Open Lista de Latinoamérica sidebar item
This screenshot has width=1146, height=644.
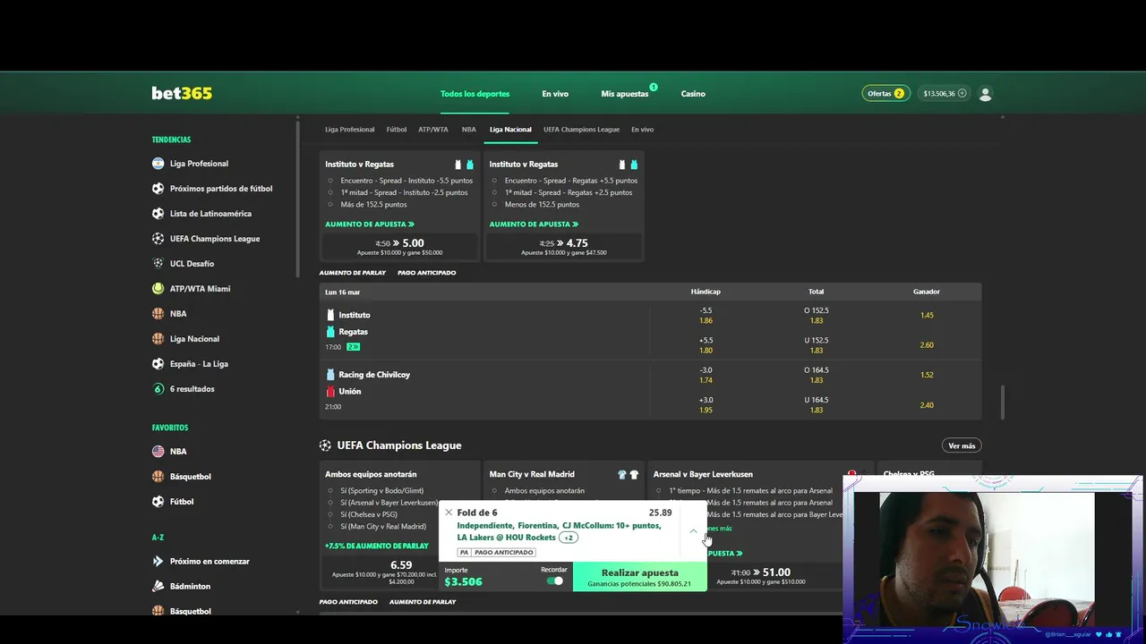click(x=210, y=214)
